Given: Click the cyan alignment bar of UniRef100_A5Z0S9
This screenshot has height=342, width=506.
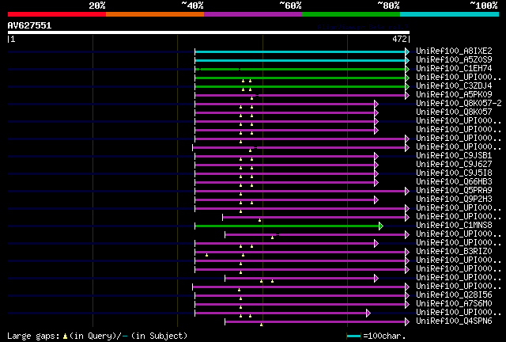Looking at the screenshot, I should tap(300, 60).
